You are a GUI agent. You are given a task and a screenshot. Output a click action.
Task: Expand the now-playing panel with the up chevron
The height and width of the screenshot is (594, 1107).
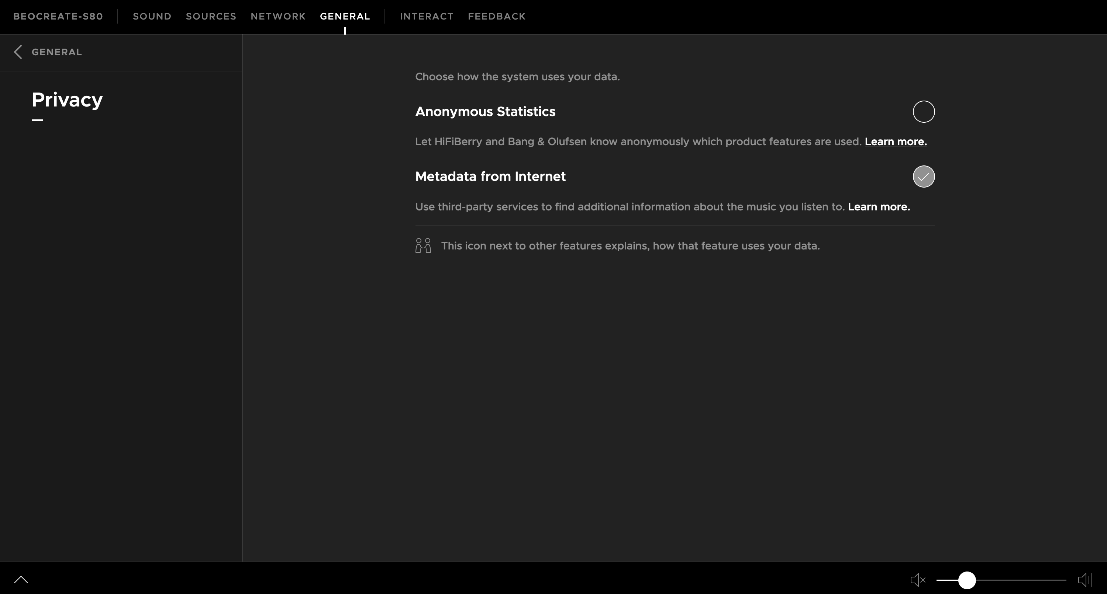(21, 580)
